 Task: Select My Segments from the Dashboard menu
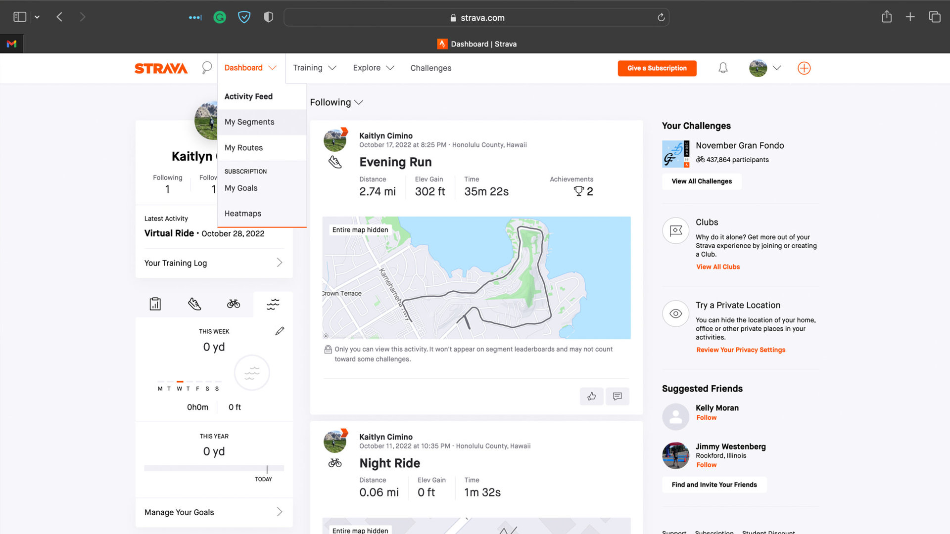(x=249, y=122)
